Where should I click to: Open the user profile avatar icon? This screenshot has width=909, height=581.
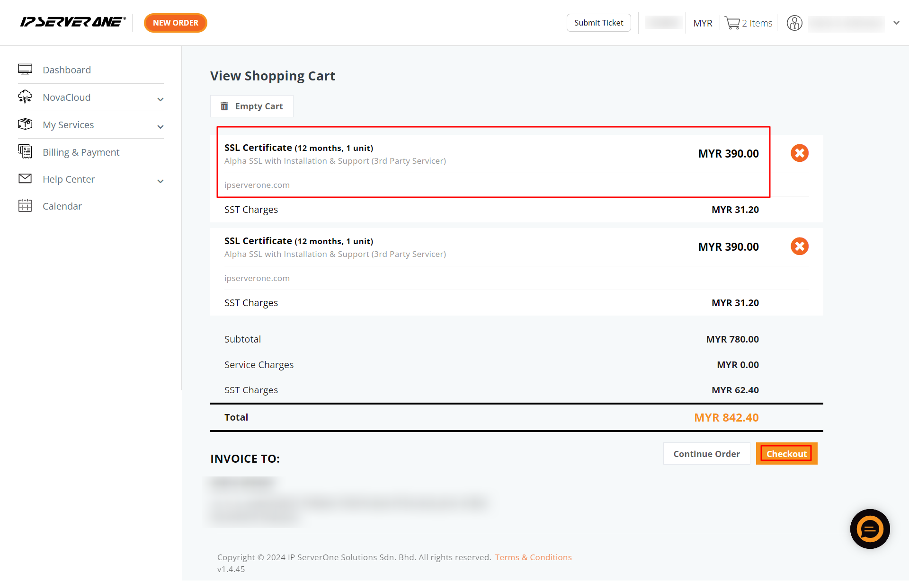pyautogui.click(x=794, y=23)
